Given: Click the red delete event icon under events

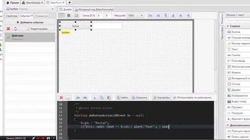Looking at the screenshot, I should (x=8, y=29).
